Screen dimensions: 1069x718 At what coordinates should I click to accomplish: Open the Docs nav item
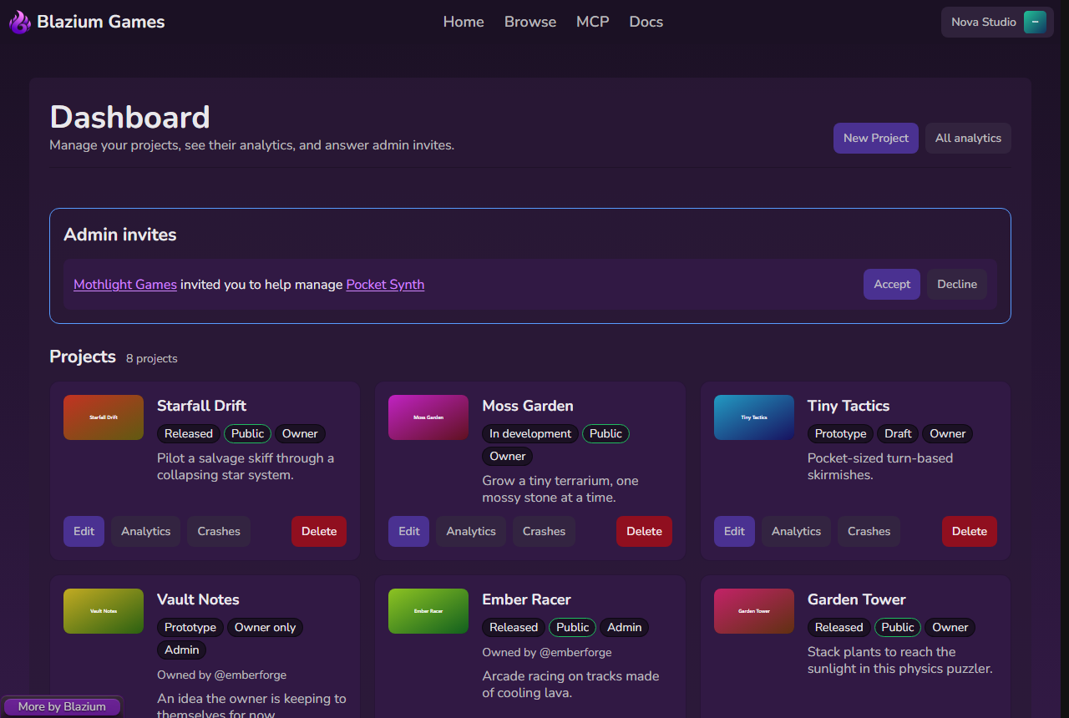(646, 22)
